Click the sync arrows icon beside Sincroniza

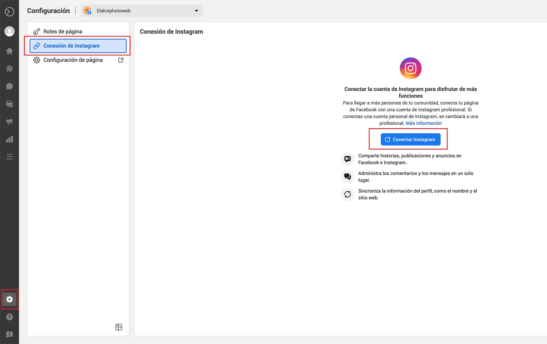(x=348, y=194)
